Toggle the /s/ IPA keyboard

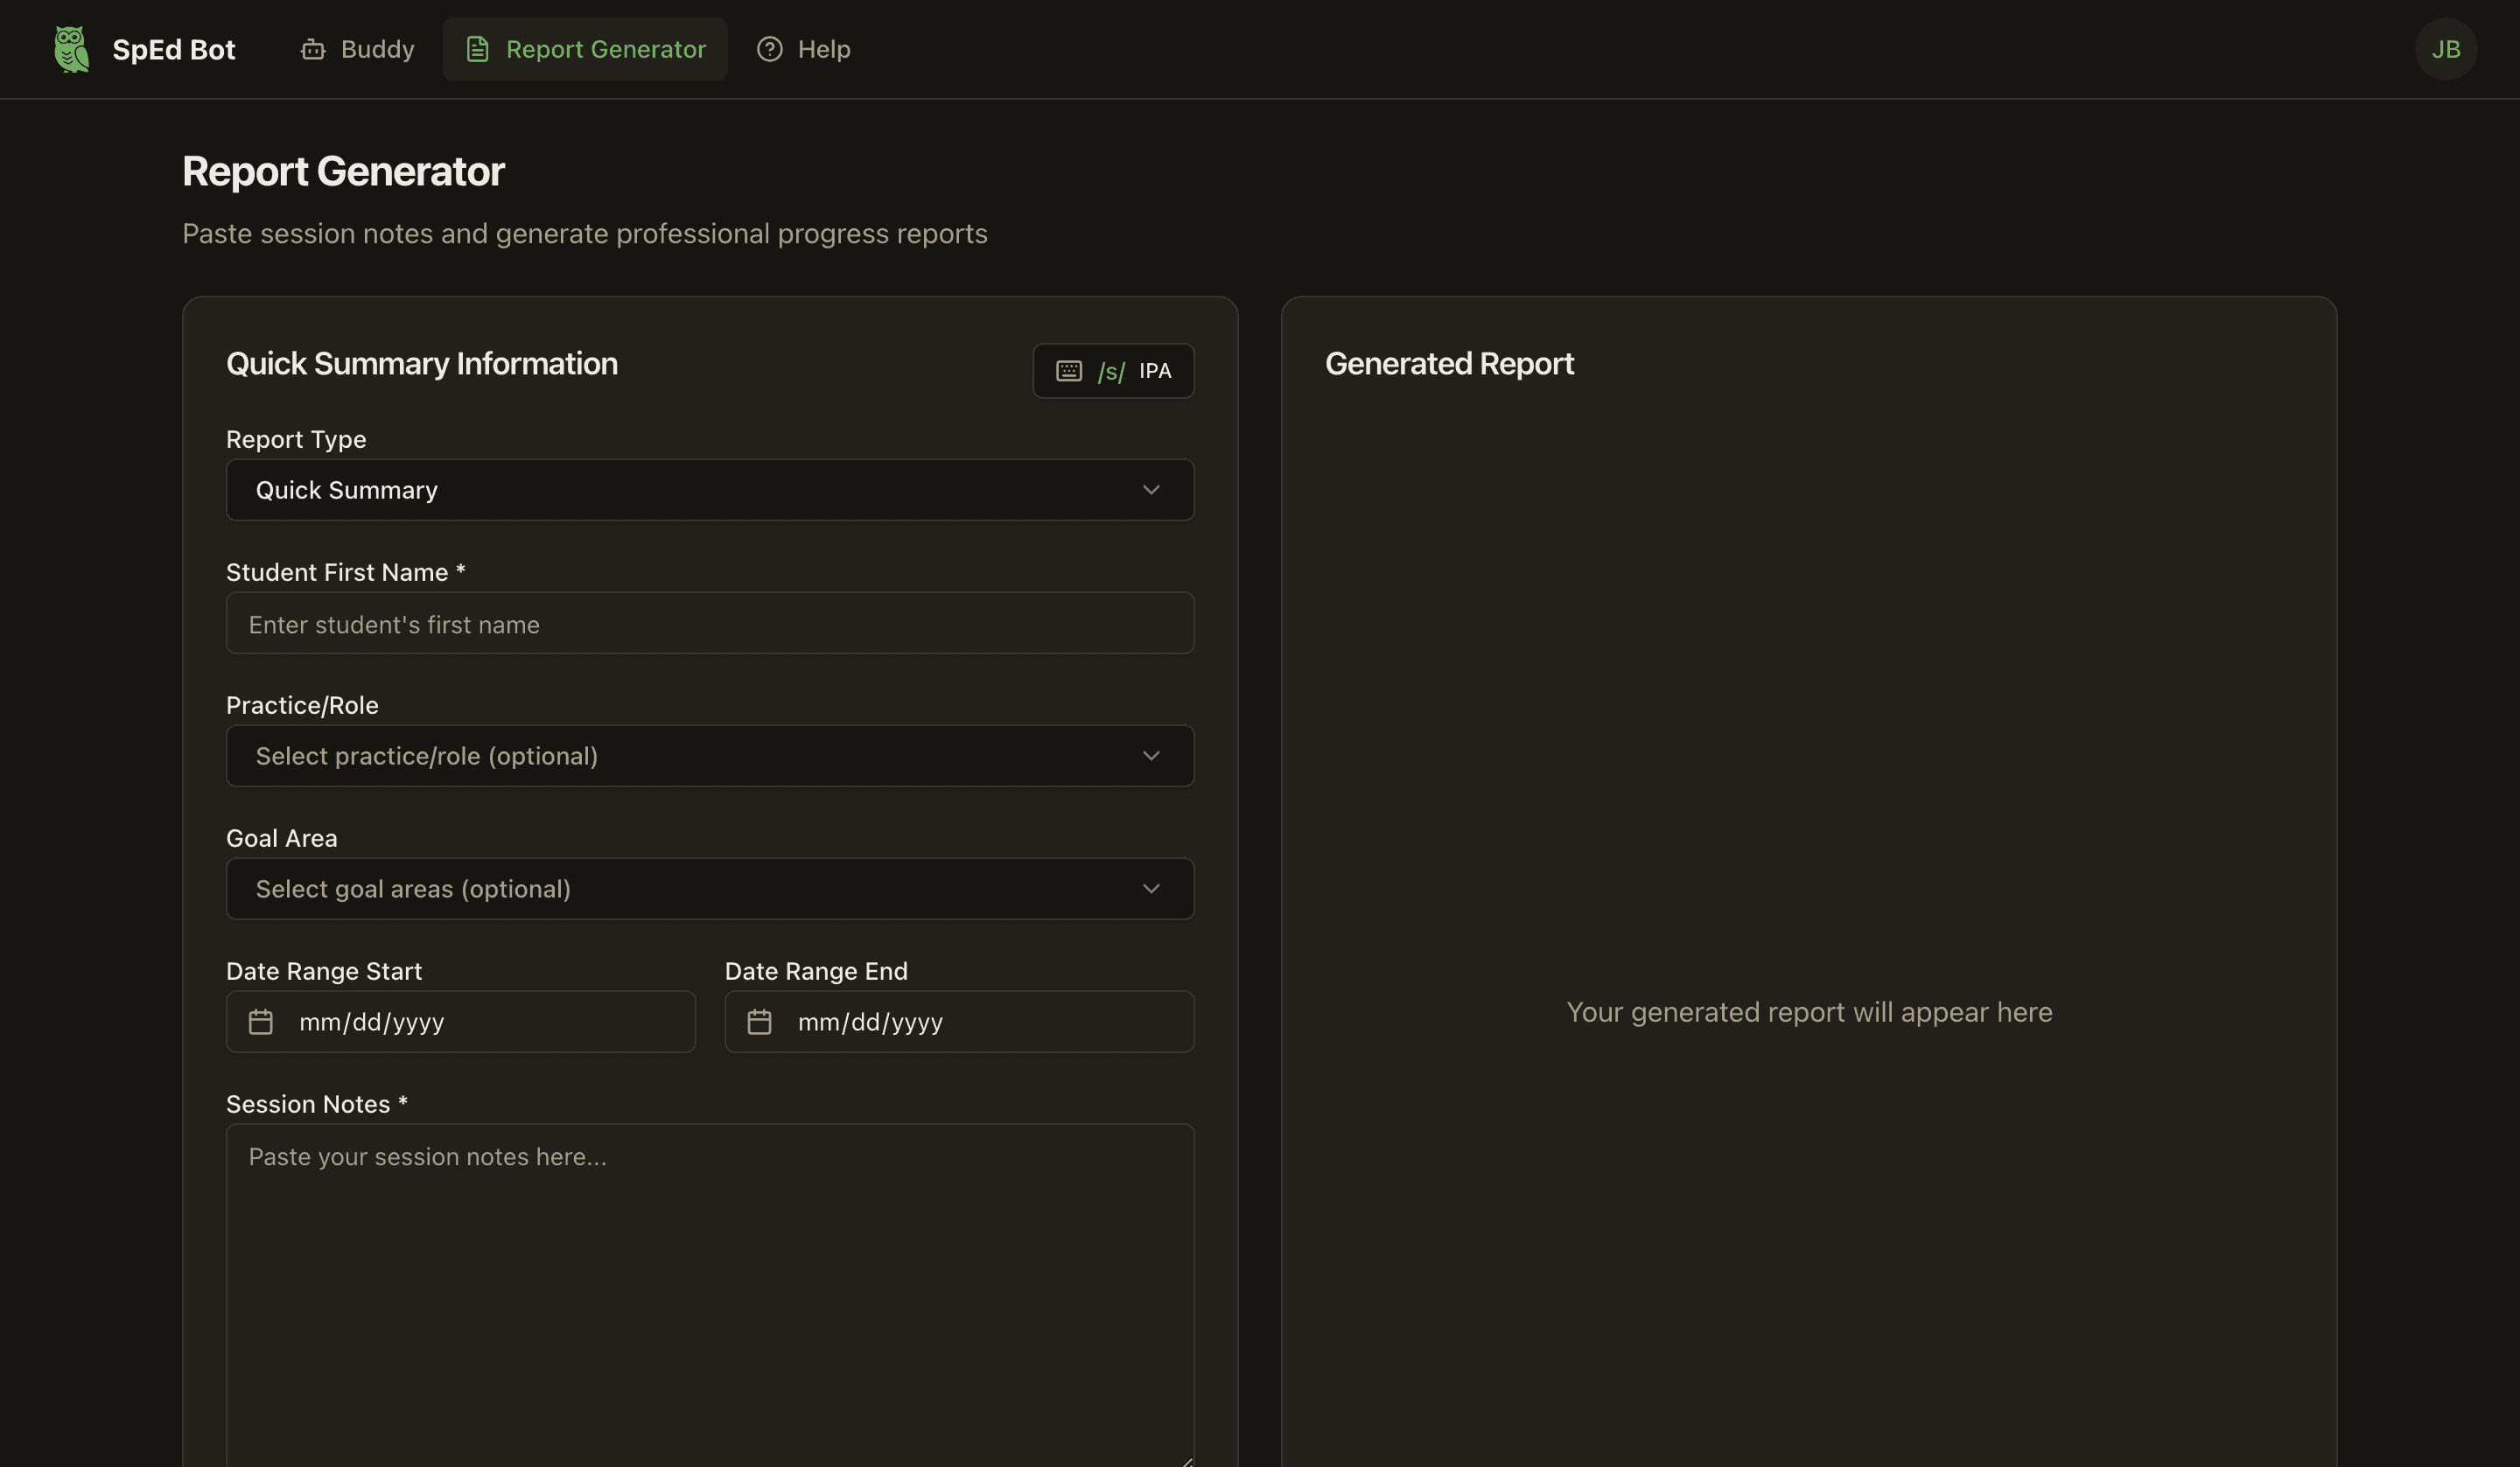coord(1113,370)
